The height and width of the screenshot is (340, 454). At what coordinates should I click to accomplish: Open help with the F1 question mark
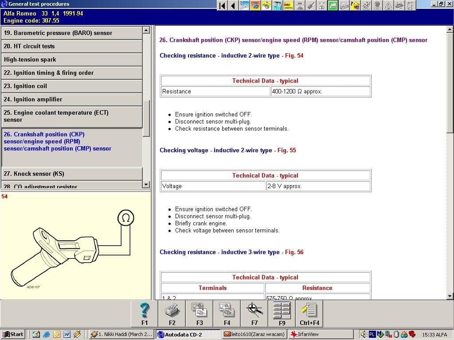coord(145,314)
